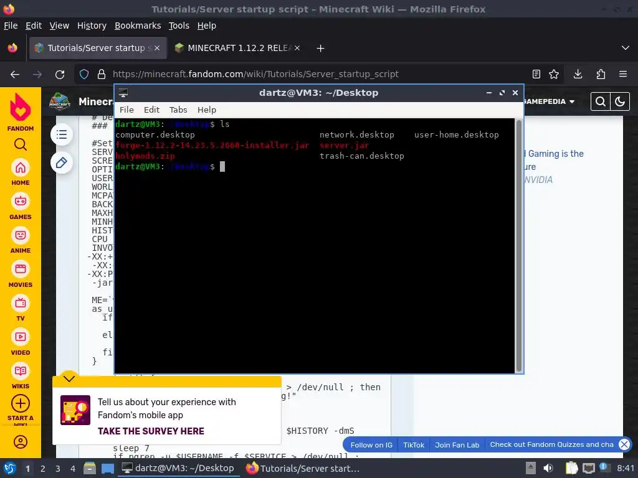This screenshot has width=638, height=478.
Task: Open terminal Edit menu
Action: point(151,110)
